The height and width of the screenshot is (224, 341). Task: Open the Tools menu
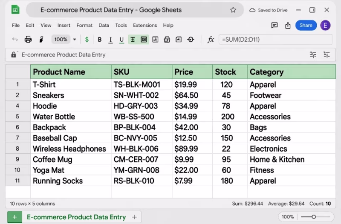[121, 26]
